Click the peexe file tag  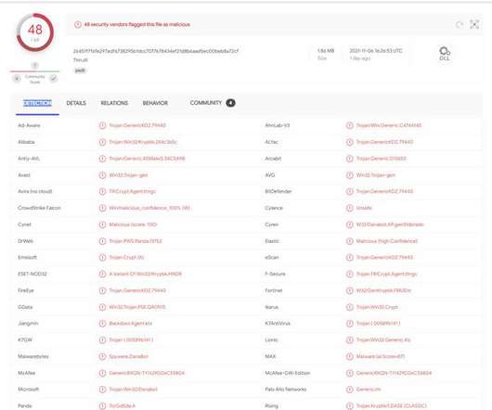point(80,70)
